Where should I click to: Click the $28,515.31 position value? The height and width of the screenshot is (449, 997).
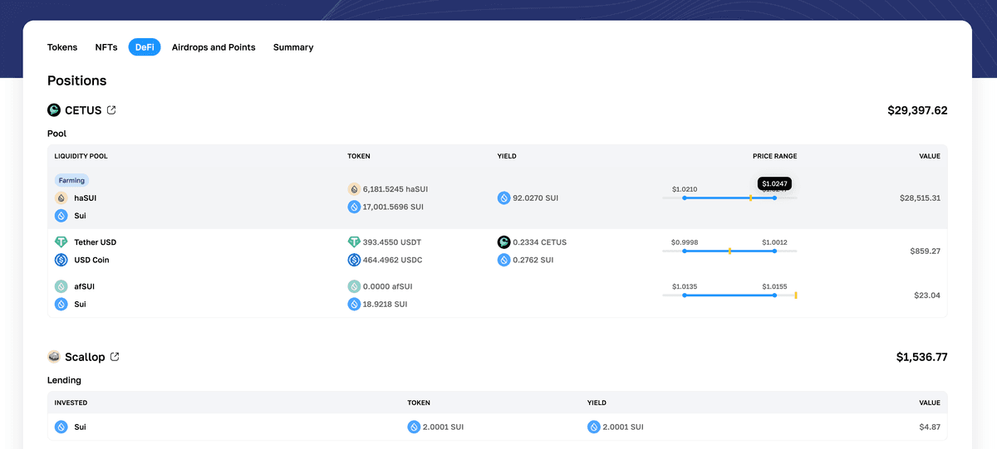[x=920, y=198]
